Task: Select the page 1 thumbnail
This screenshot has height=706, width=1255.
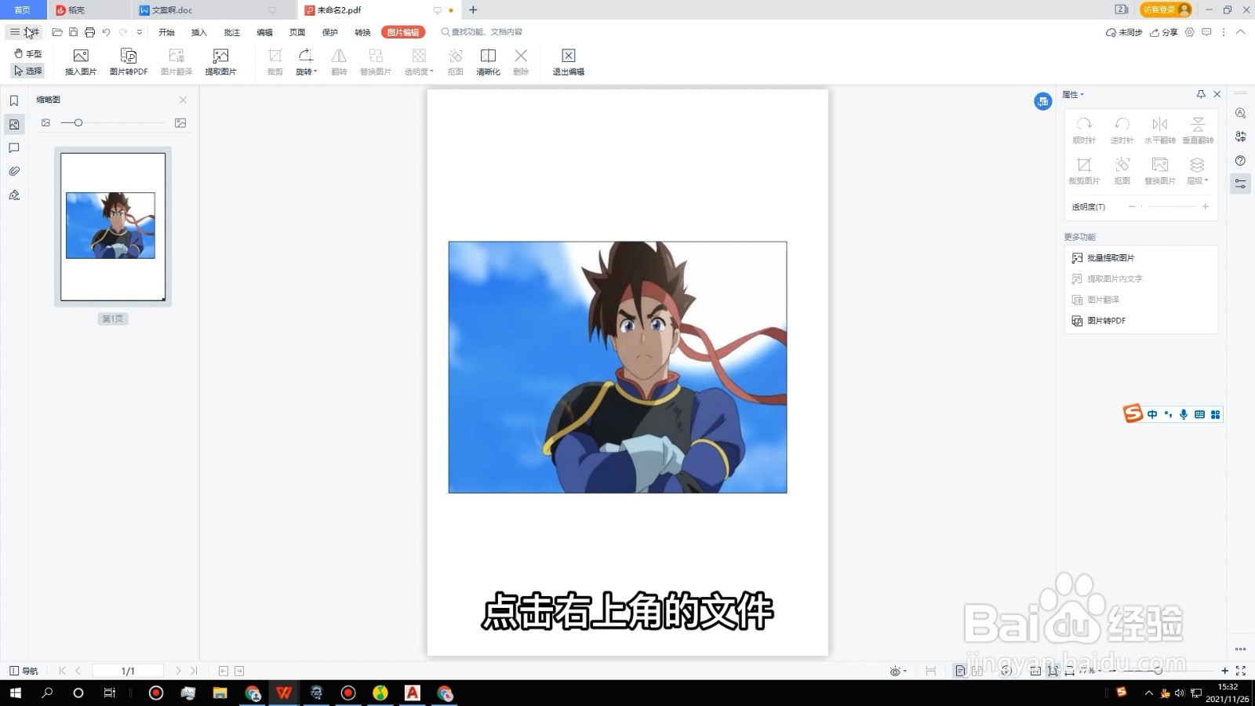Action: point(113,227)
